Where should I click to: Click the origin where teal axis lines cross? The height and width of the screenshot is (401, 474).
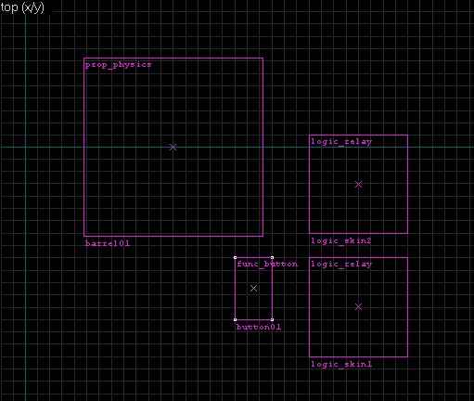click(25, 148)
